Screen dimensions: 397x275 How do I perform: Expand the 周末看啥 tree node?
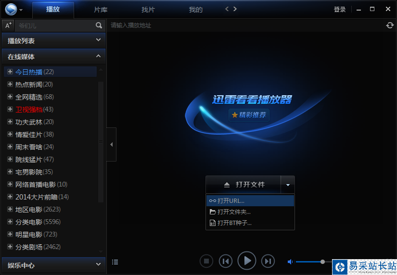10,147
